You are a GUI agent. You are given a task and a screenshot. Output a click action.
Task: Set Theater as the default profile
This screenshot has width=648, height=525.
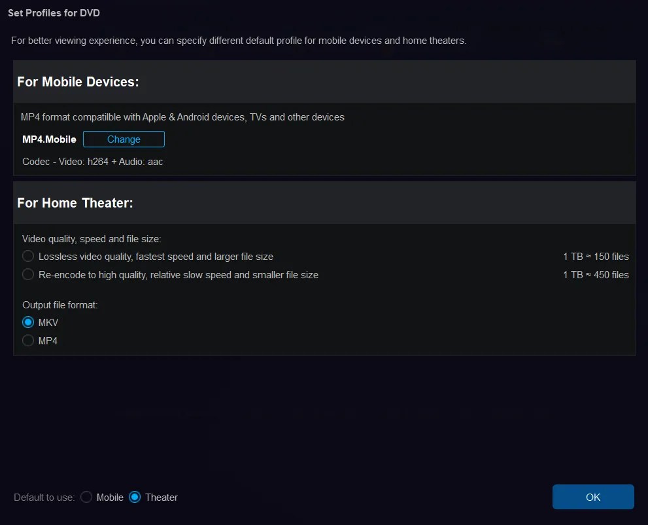[135, 497]
